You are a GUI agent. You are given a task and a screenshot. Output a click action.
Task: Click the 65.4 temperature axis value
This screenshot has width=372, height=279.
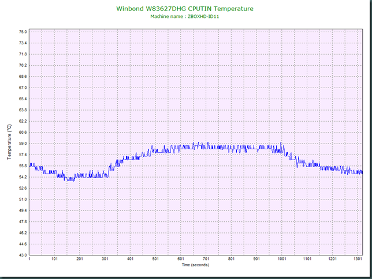click(x=23, y=99)
